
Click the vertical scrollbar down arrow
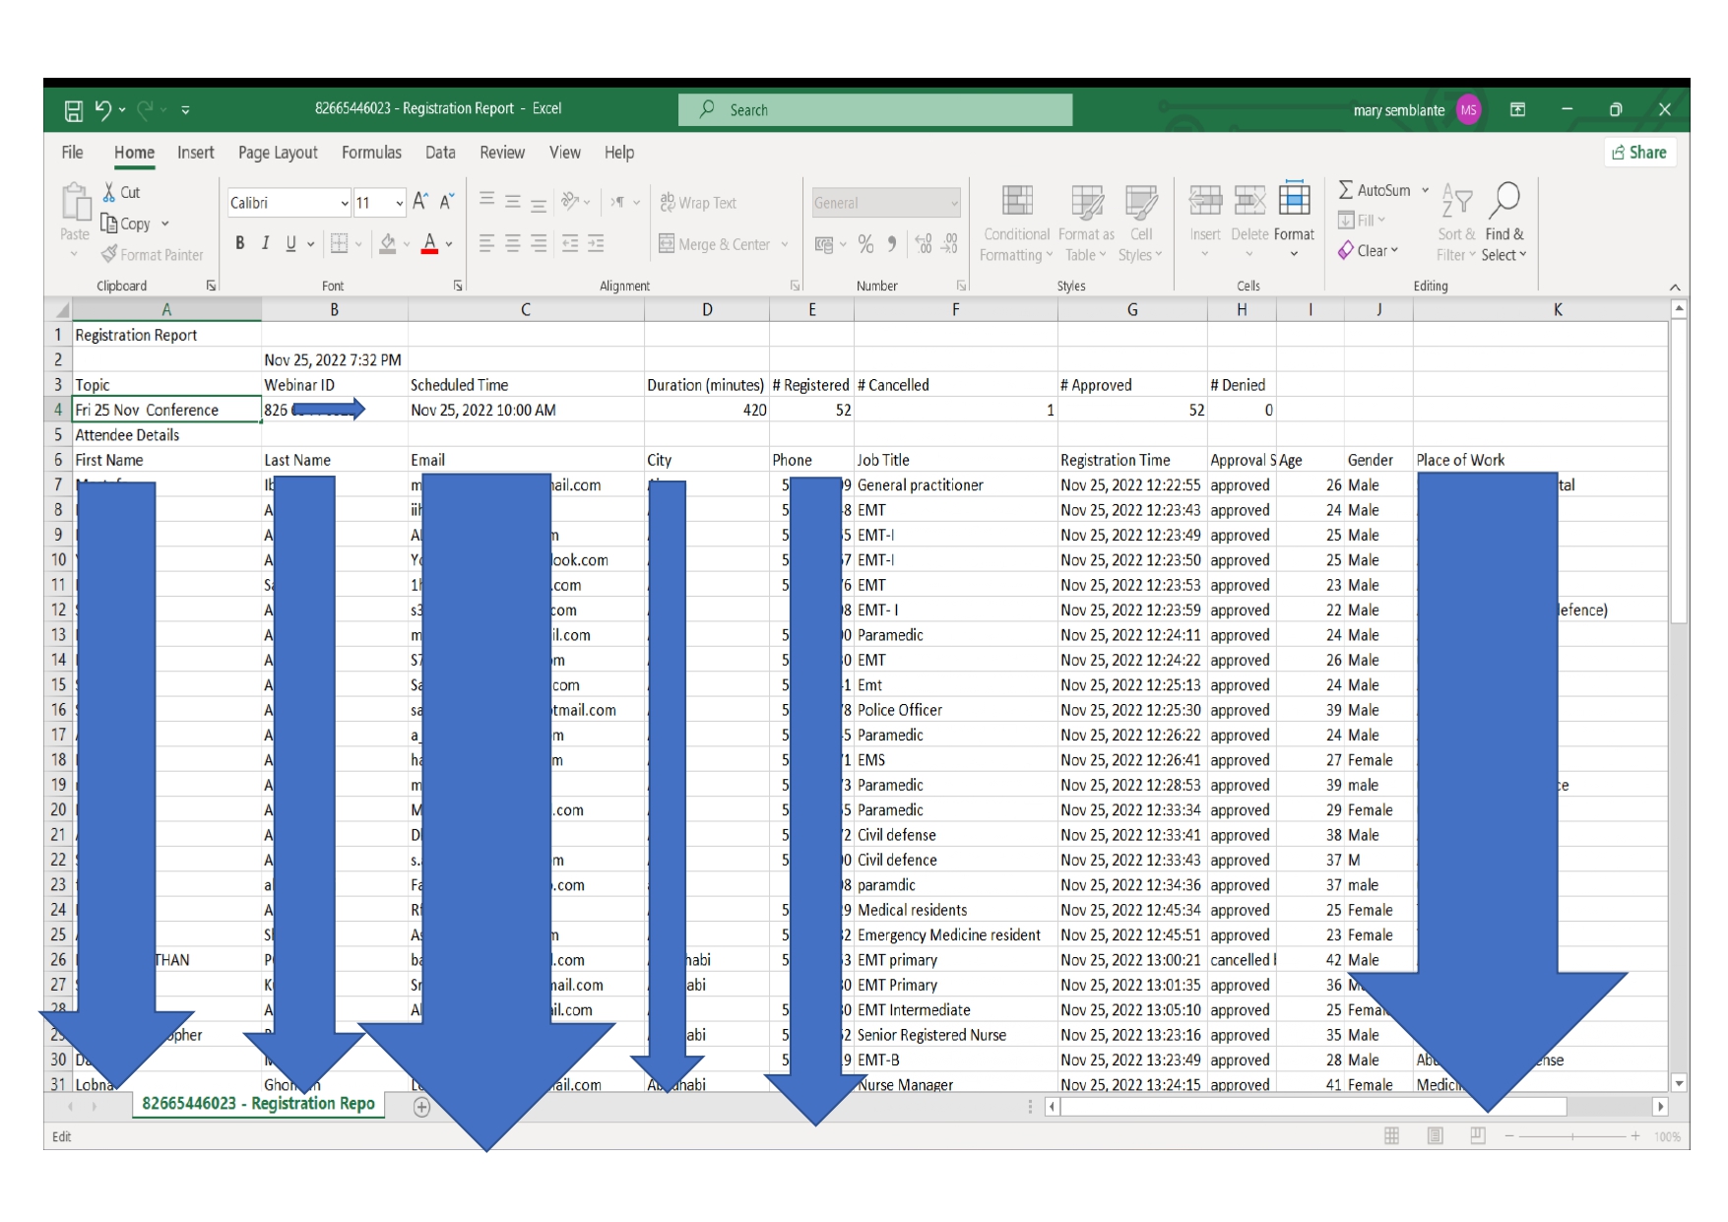(1679, 1083)
